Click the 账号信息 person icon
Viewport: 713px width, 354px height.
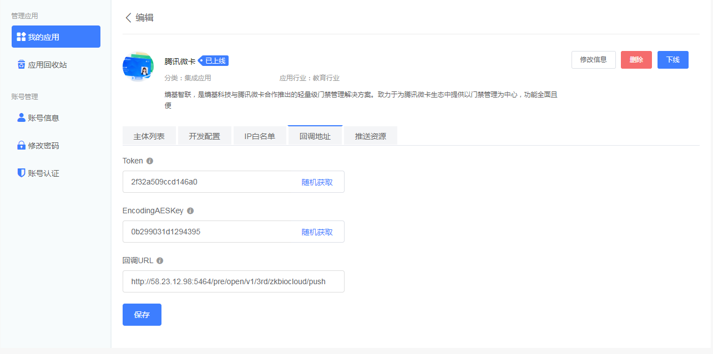coord(21,117)
